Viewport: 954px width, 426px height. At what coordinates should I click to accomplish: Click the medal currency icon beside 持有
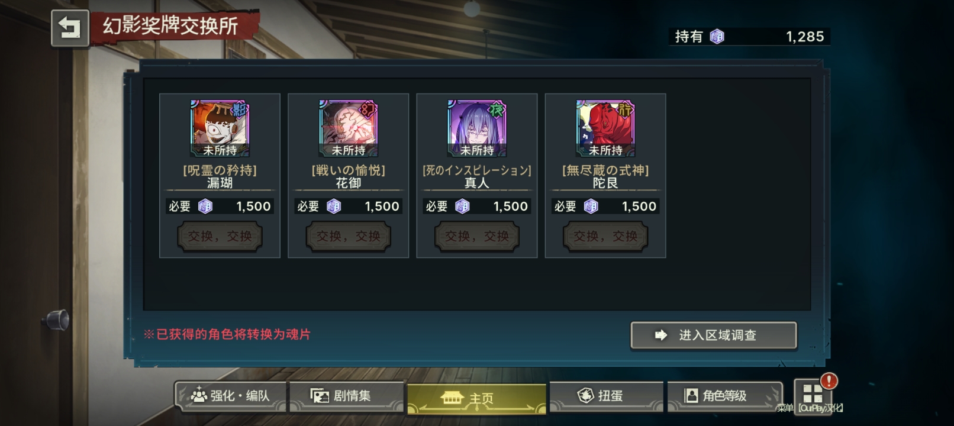[717, 37]
